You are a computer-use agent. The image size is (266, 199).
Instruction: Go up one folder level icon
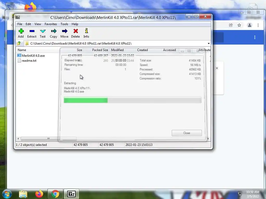pyautogui.click(x=19, y=43)
